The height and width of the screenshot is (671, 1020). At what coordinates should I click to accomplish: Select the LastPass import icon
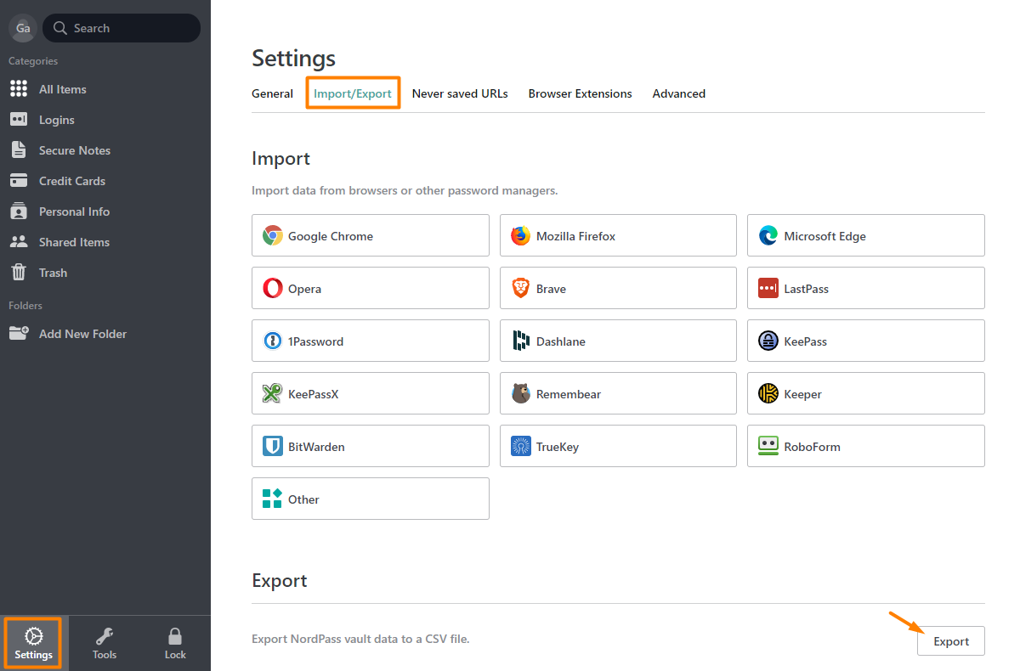768,289
